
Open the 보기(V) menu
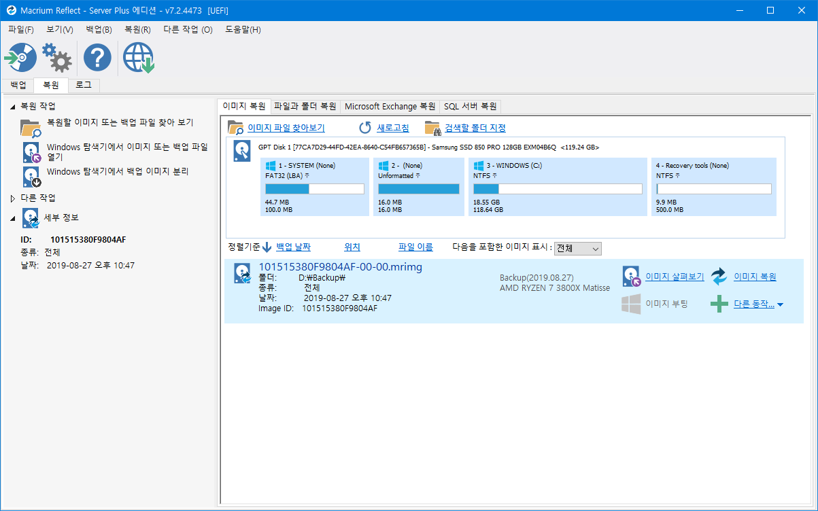click(x=60, y=30)
